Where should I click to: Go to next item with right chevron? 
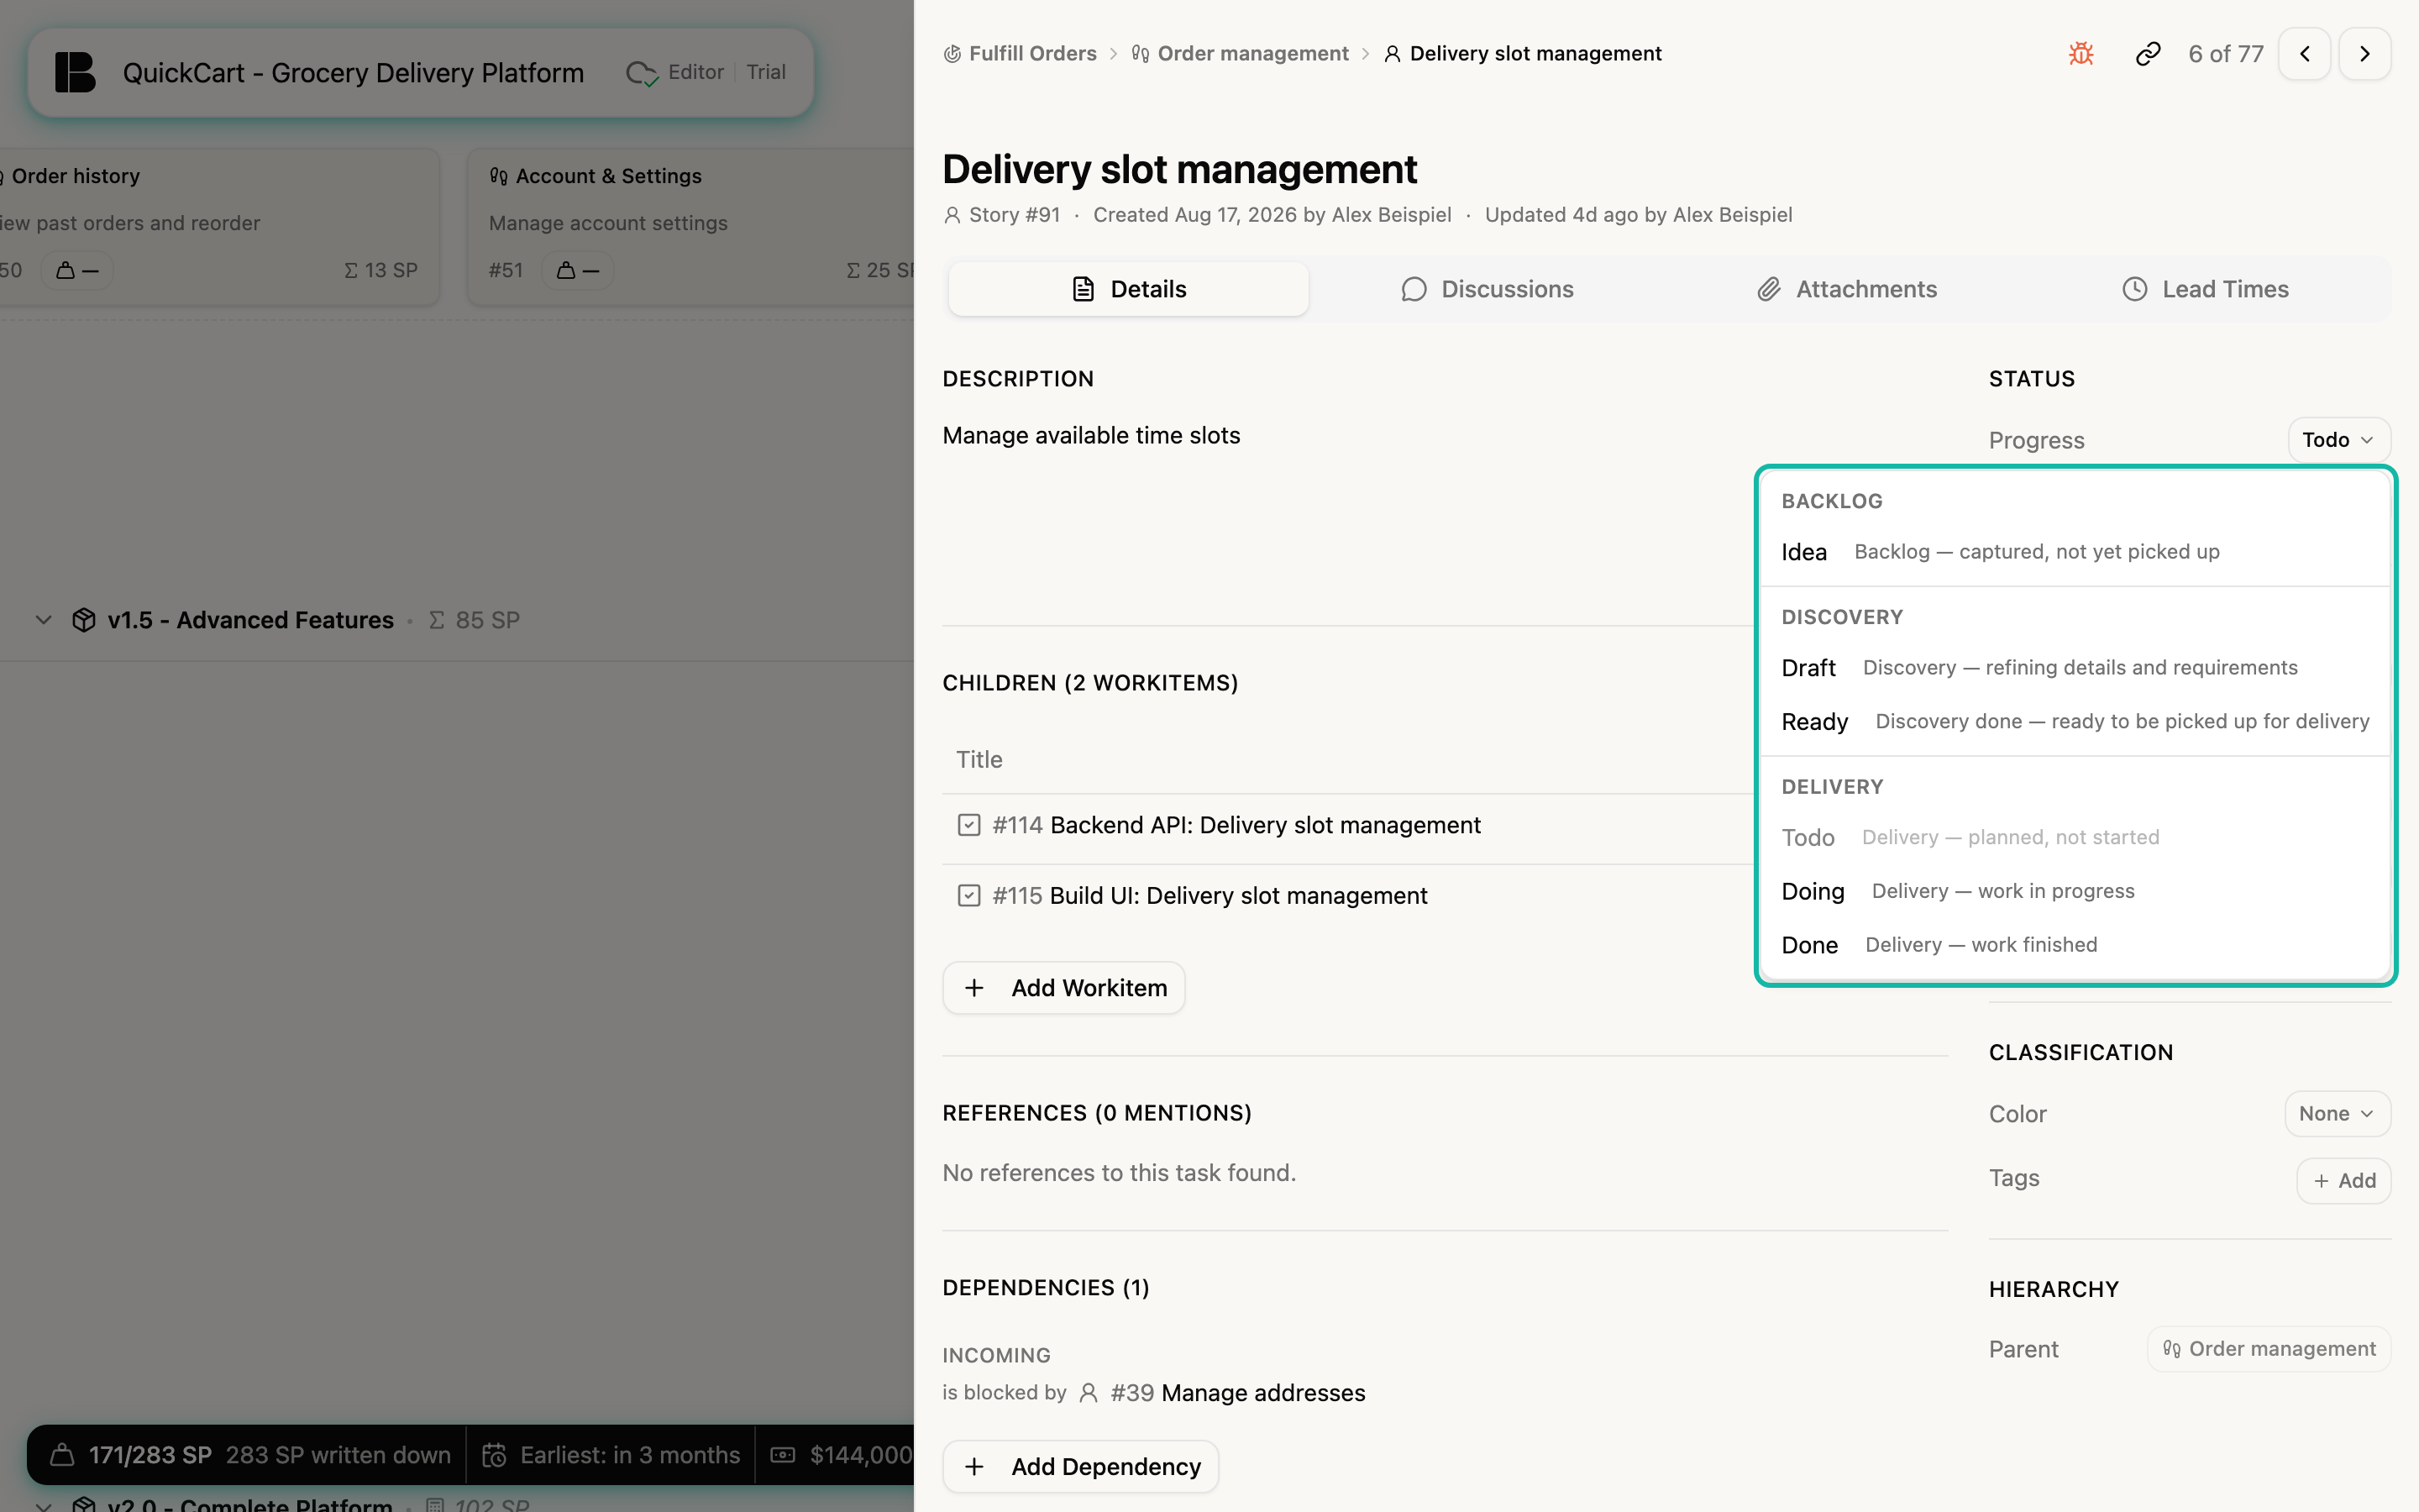click(2365, 53)
